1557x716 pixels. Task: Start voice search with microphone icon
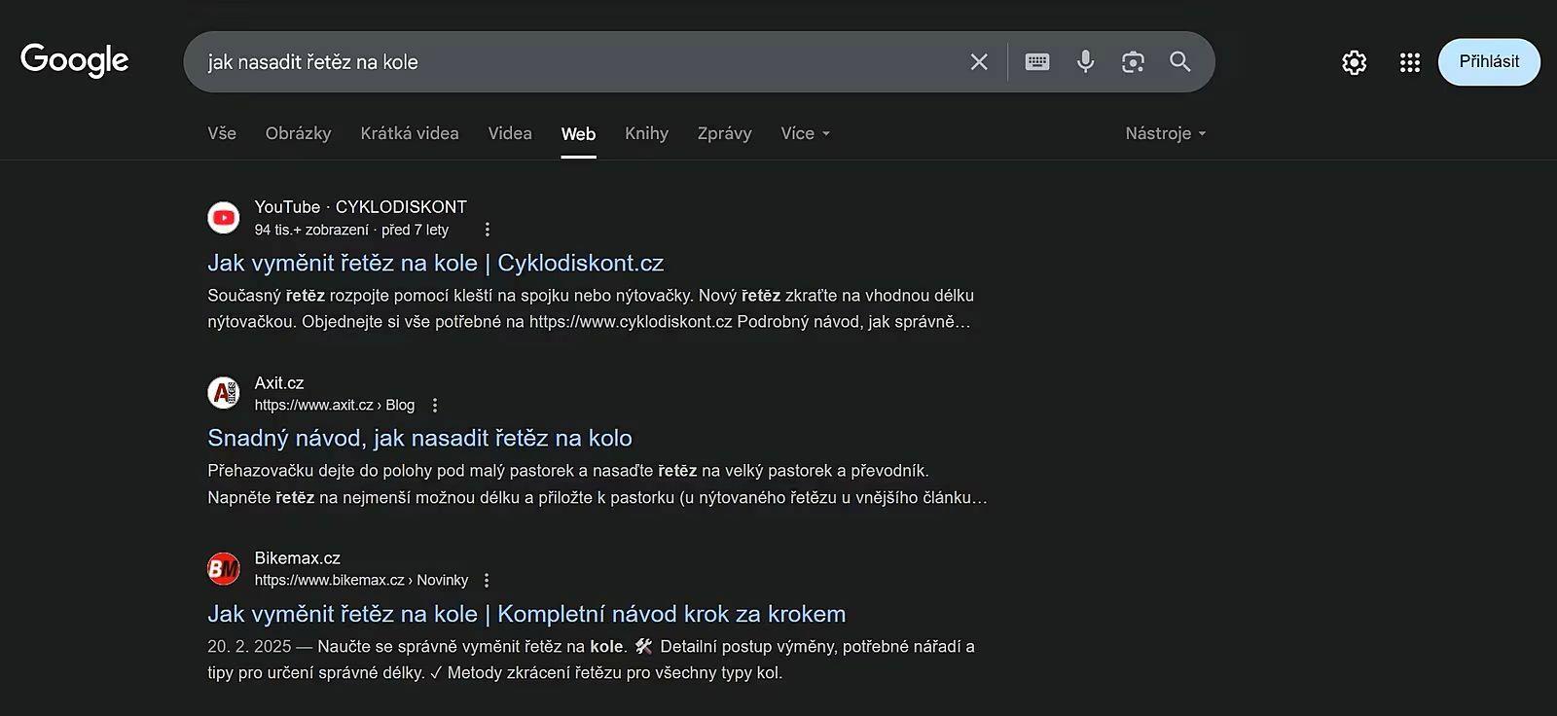1085,62
